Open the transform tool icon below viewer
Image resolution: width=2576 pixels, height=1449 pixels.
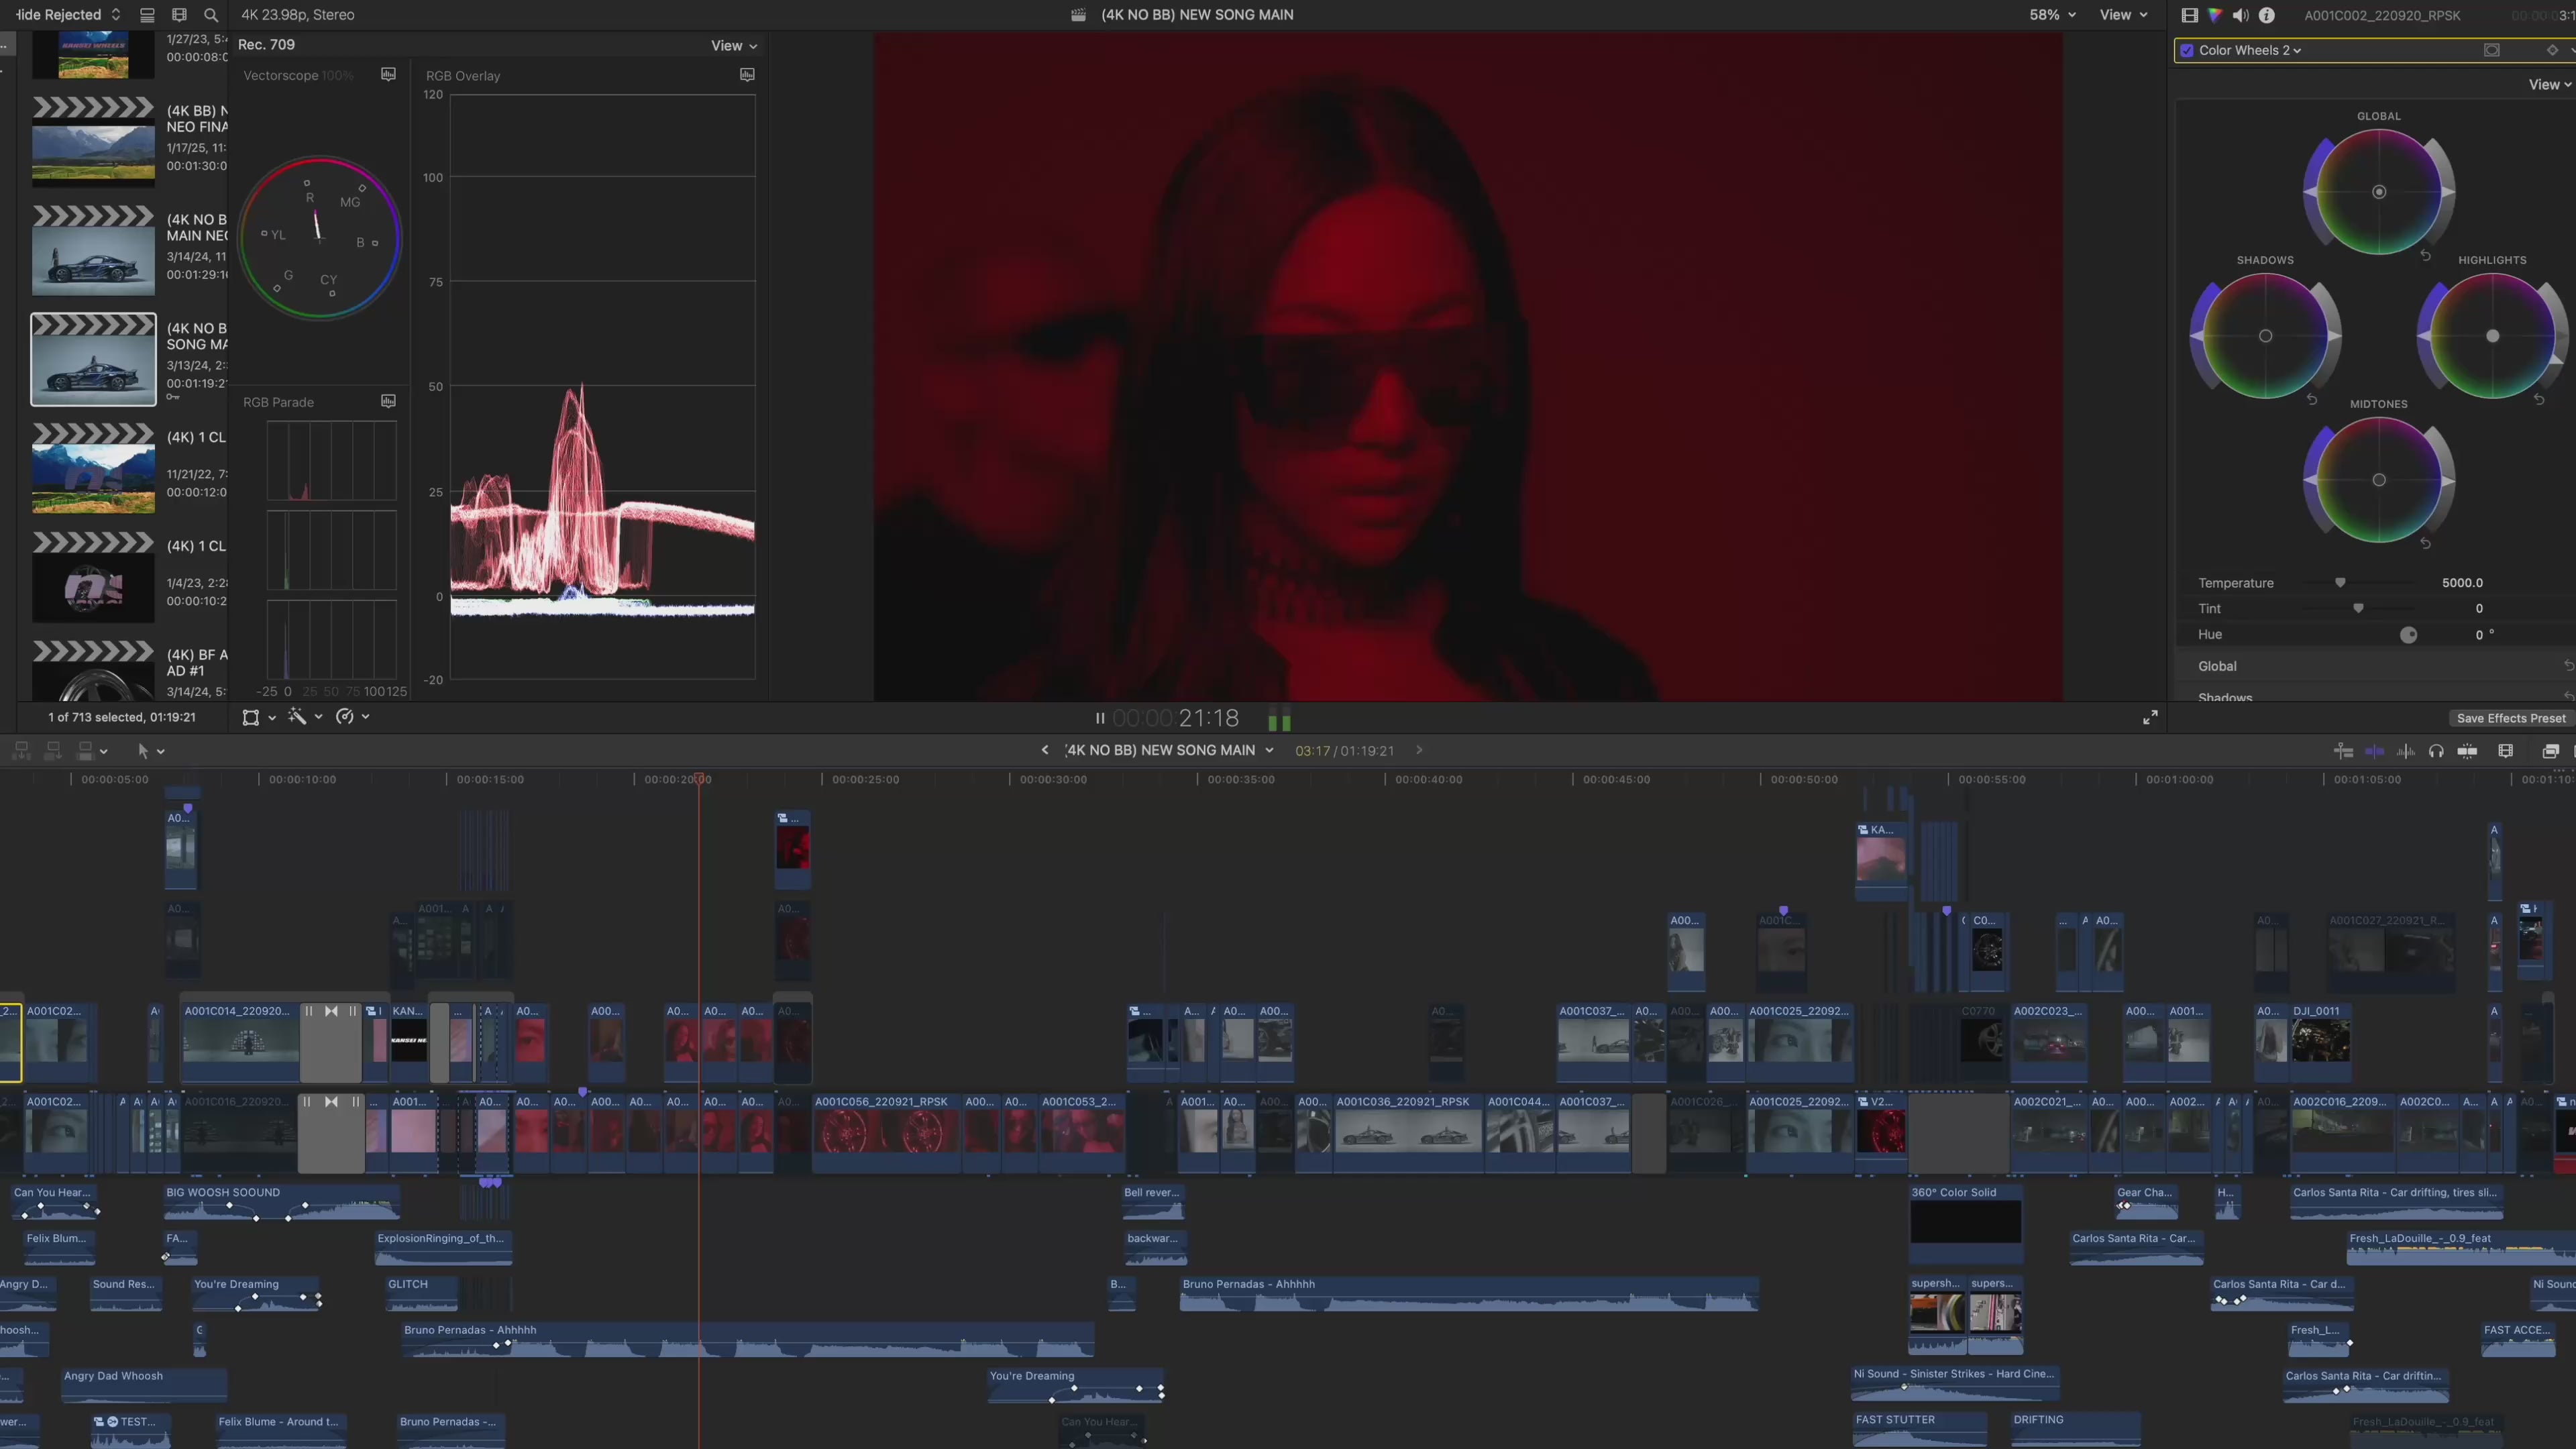click(x=251, y=717)
